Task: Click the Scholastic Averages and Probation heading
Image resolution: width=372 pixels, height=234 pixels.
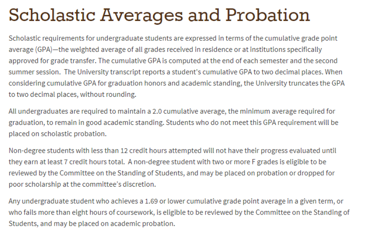Action: tap(159, 15)
